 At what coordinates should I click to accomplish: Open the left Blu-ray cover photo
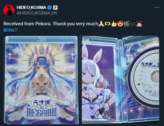point(41,80)
